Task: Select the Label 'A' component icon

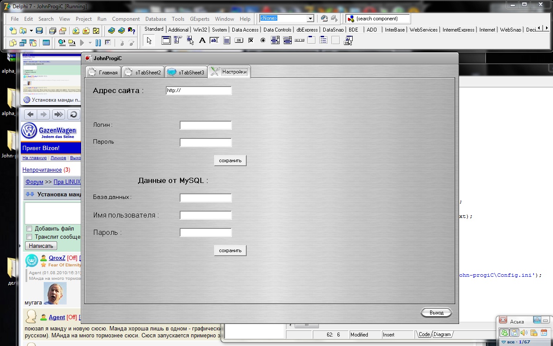Action: (202, 41)
